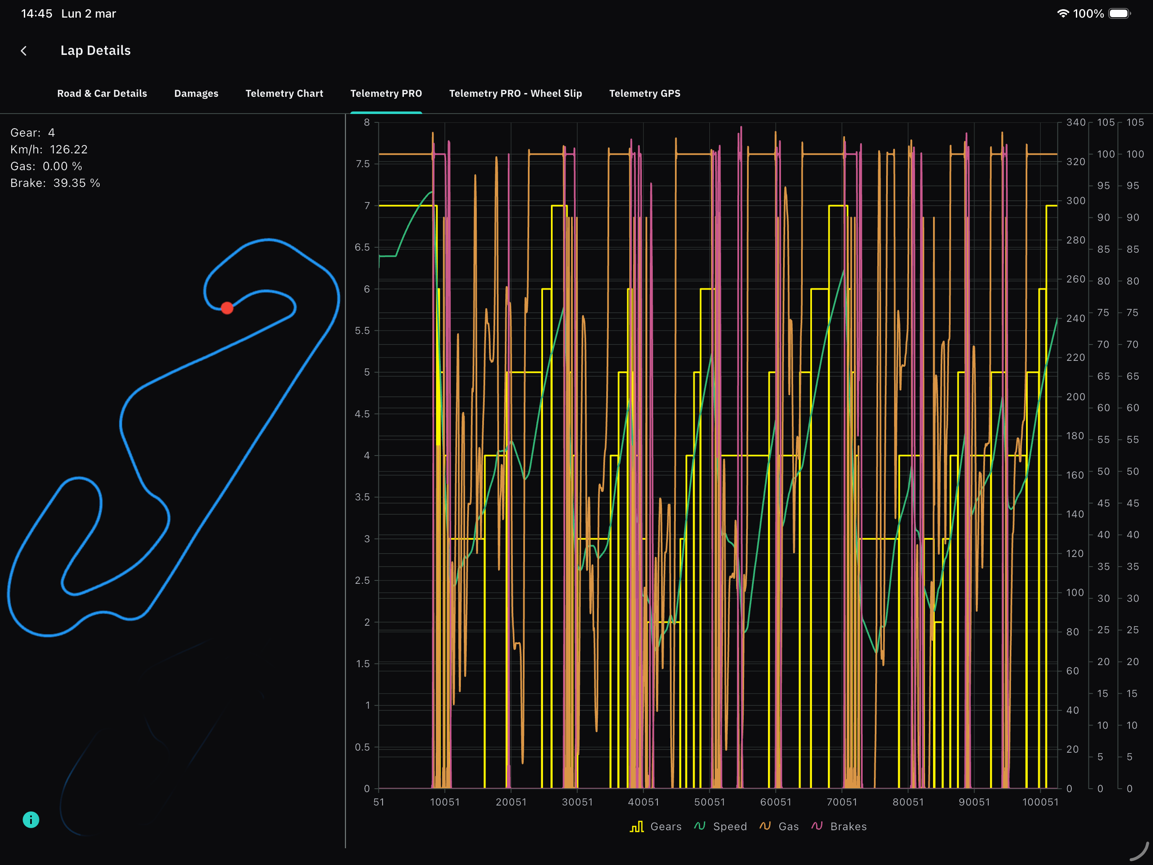Switch to the Telemetry Chart tab
Viewport: 1153px width, 865px height.
284,93
